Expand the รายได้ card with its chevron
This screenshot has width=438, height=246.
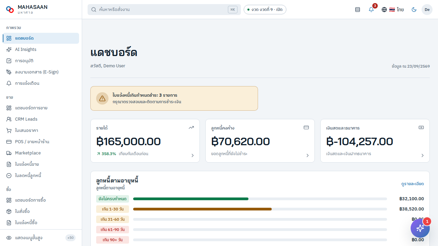(193, 155)
